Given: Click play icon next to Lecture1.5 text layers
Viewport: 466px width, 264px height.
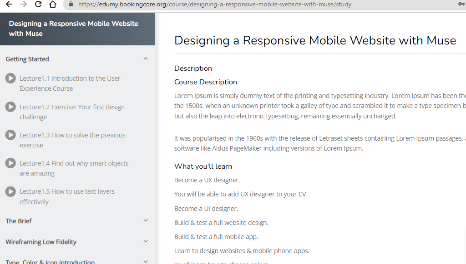Looking at the screenshot, I should 10,191.
